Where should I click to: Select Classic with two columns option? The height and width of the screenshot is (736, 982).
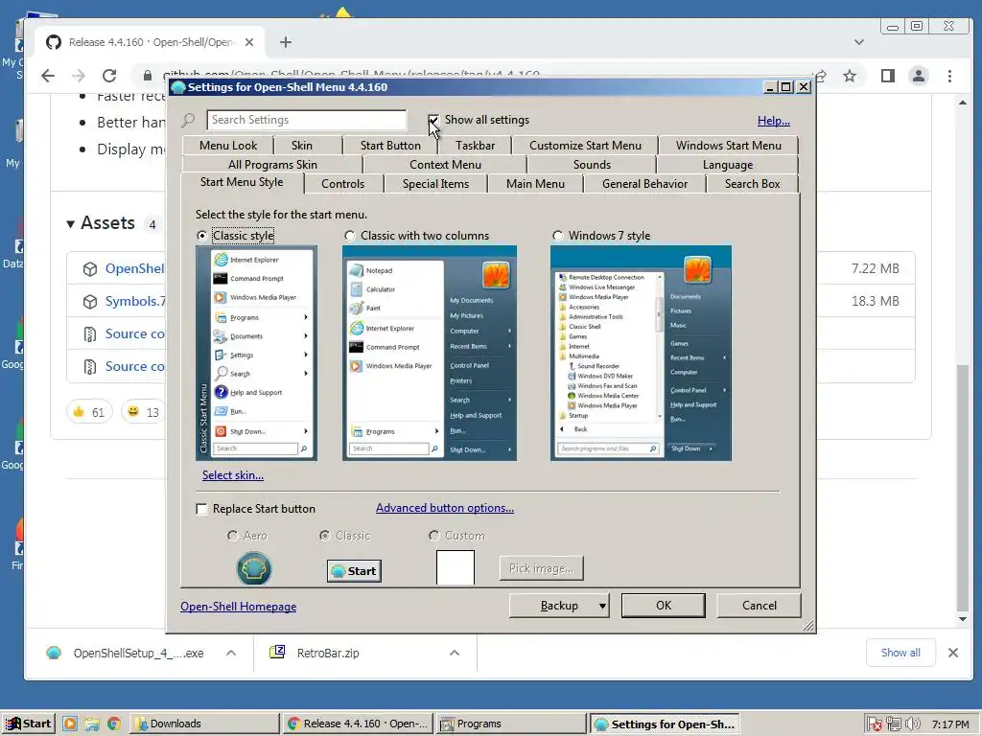click(x=349, y=236)
